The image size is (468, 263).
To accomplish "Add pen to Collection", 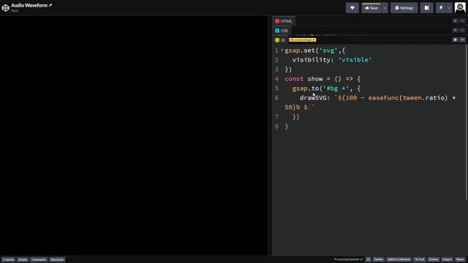I will (399, 259).
